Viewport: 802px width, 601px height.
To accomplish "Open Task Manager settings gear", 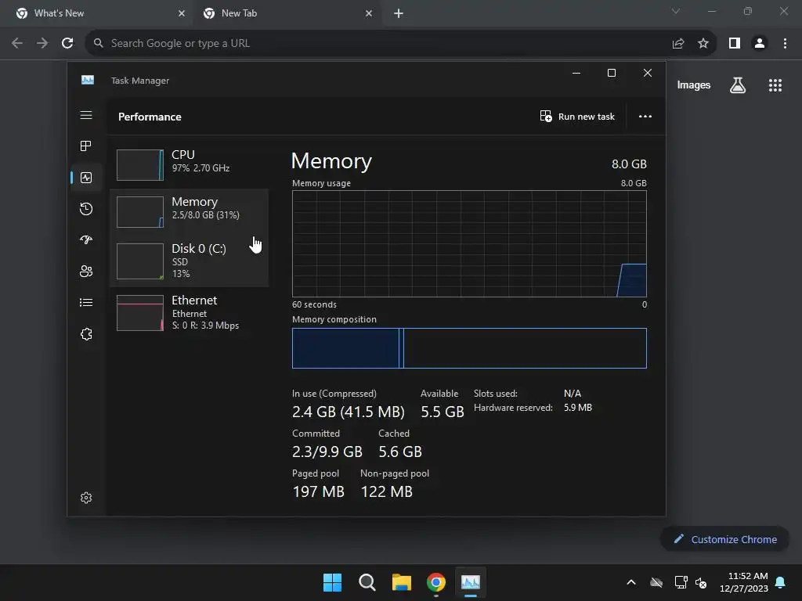I will click(x=86, y=498).
